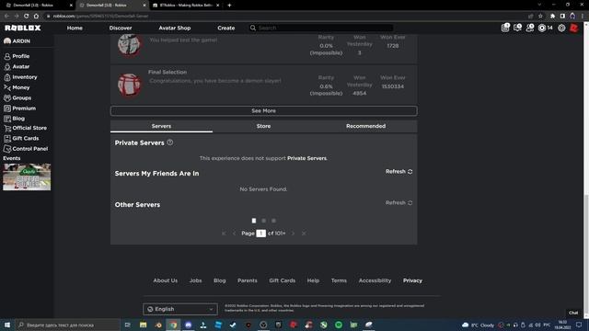The height and width of the screenshot is (331, 589).
Task: Open the Blog sidebar link
Action: point(15,119)
